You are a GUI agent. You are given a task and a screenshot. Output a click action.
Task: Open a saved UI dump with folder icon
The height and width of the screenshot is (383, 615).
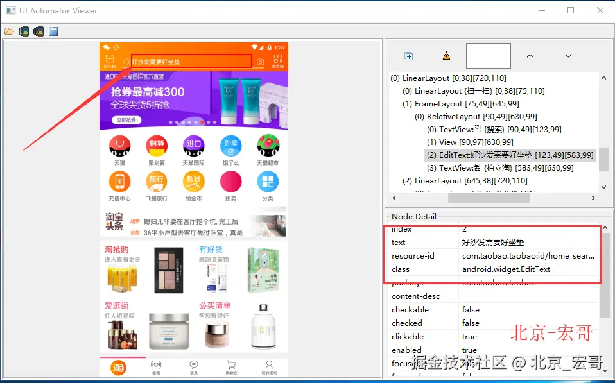9,31
